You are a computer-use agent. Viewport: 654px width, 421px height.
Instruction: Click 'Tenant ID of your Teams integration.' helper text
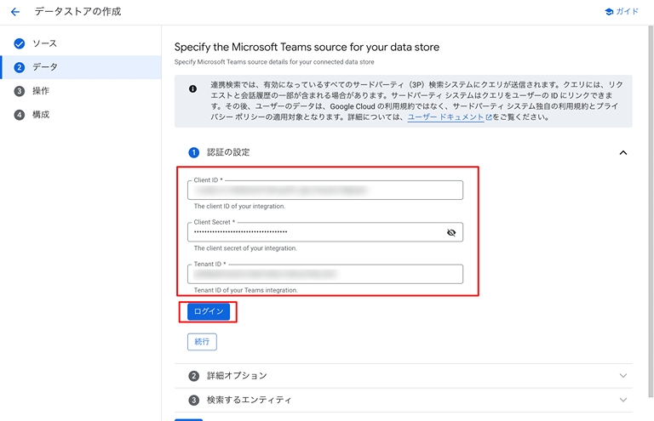245,290
